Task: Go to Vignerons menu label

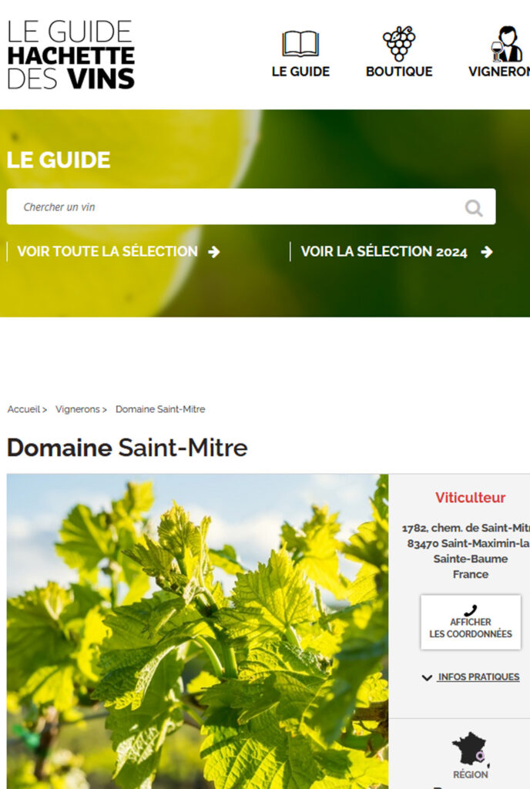Action: (499, 72)
